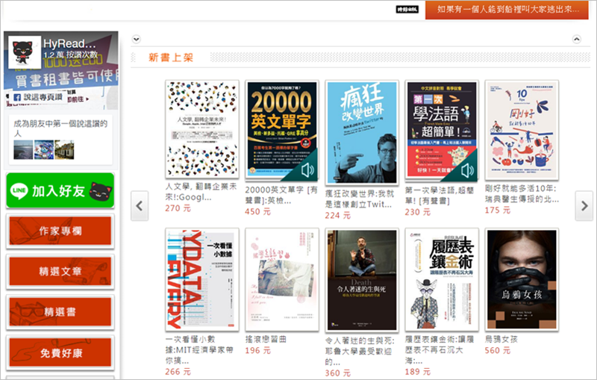Click the 烏鴉女孩 title link
Screen dimensions: 597x380
pos(501,339)
